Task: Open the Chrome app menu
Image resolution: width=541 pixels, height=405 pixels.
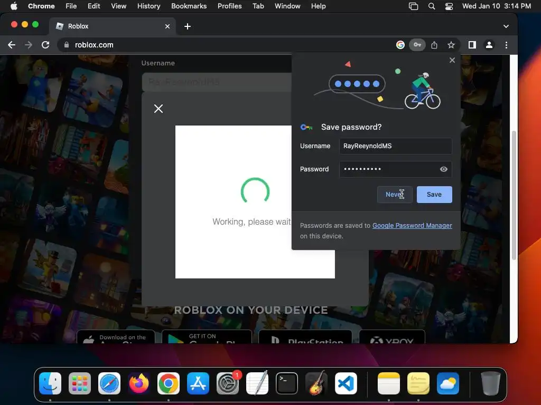Action: pos(41,6)
